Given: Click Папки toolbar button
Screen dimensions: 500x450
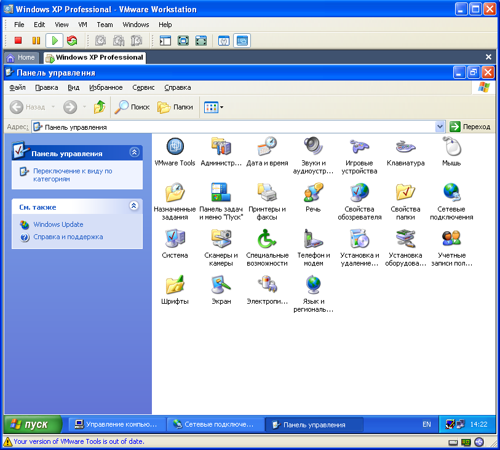Looking at the screenshot, I should click(175, 107).
